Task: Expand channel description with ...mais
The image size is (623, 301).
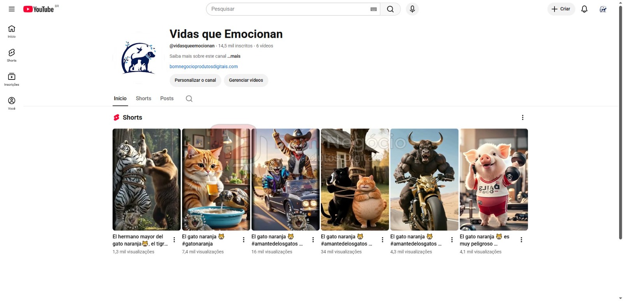Action: 234,56
